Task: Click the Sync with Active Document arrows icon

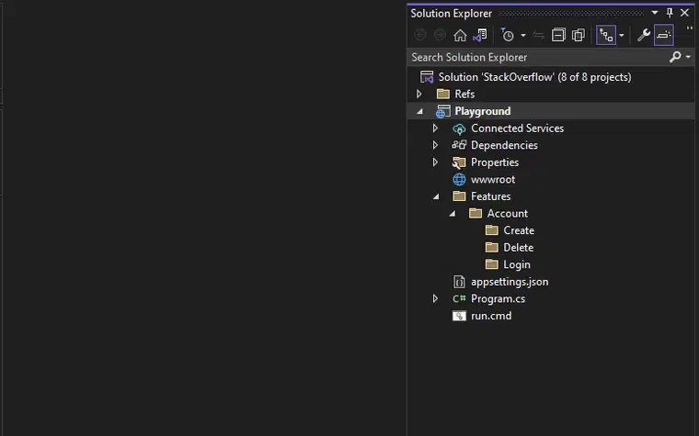Action: (539, 35)
